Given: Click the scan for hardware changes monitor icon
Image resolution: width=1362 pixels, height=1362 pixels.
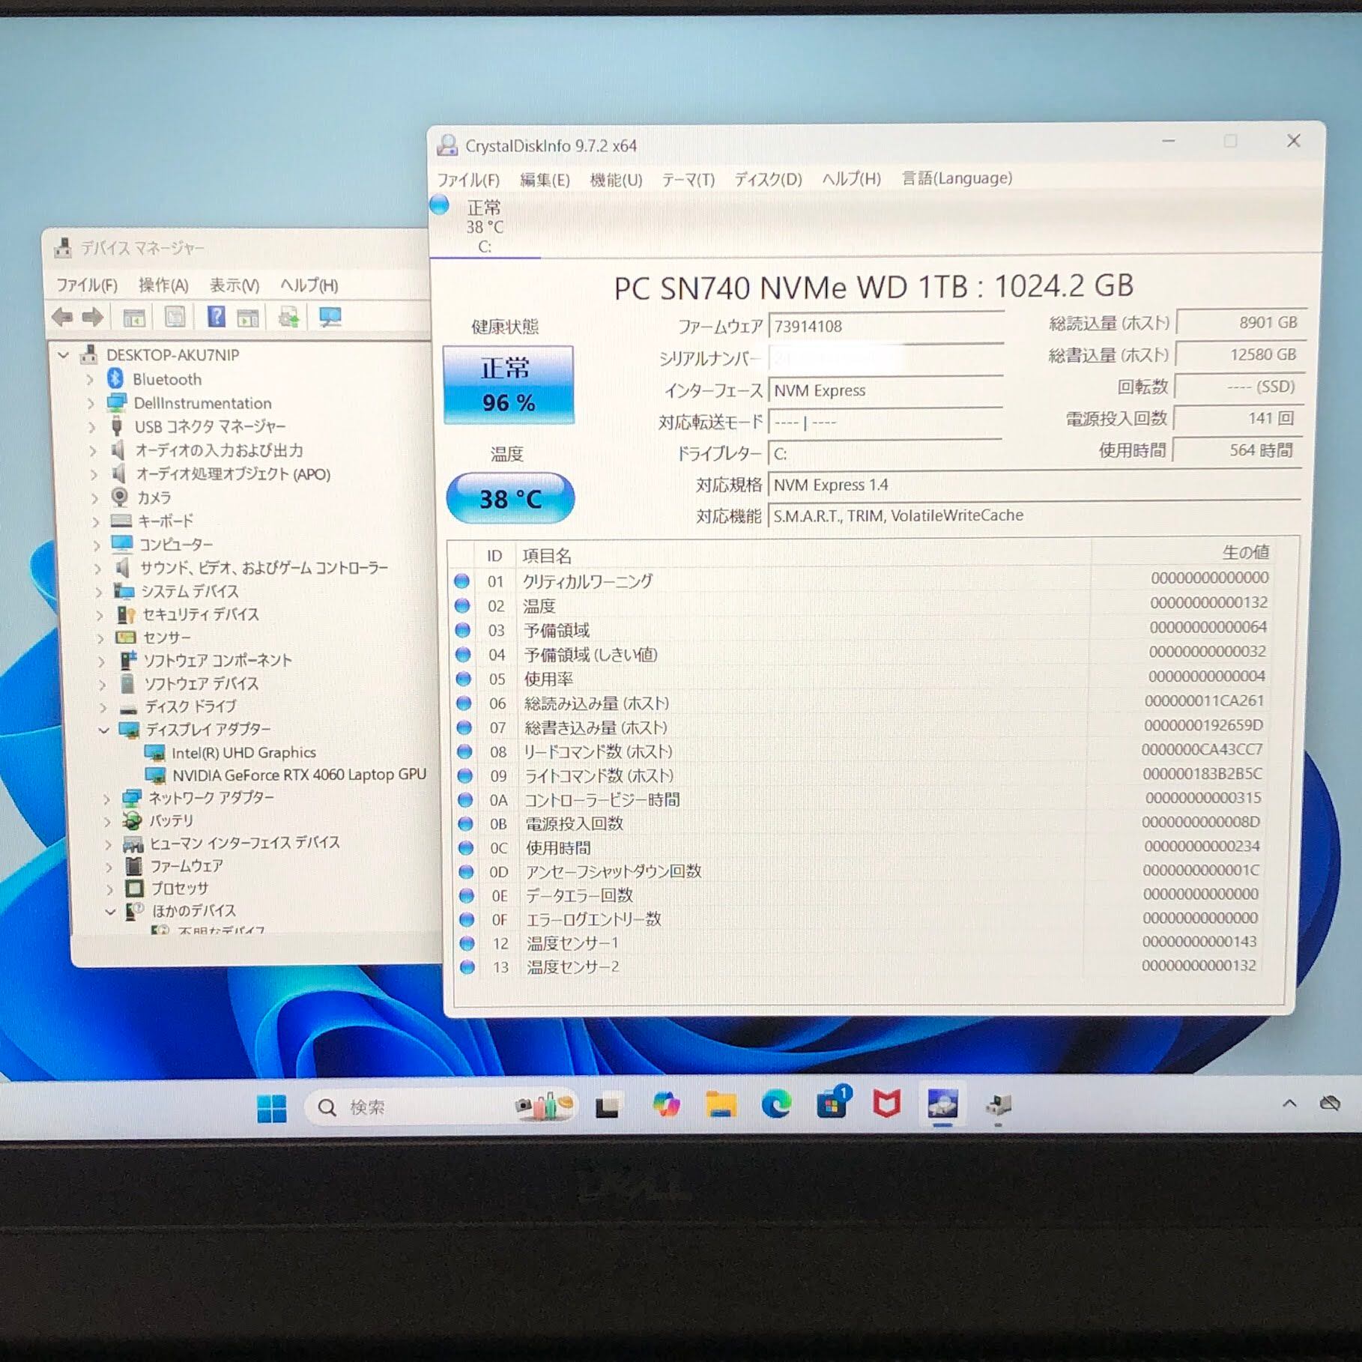Looking at the screenshot, I should point(330,318).
